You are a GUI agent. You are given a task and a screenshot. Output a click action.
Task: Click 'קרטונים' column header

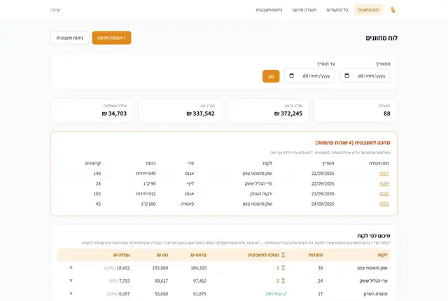click(x=93, y=163)
